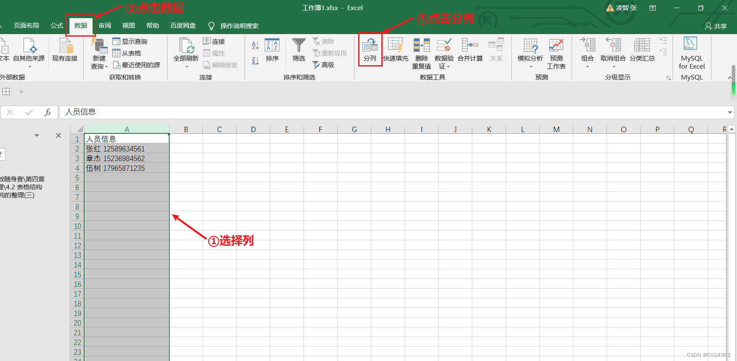Screen dimensions: 737x361
Task: Click the fx insert function icon
Action: 48,112
